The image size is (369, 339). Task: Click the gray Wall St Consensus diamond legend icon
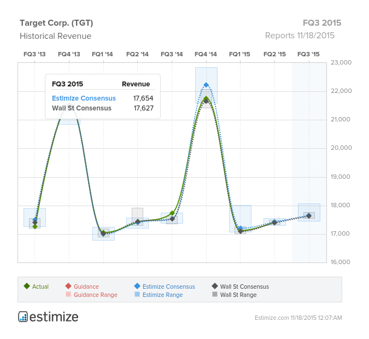pos(215,286)
